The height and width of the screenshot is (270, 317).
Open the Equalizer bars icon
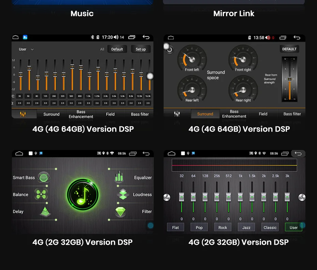119,176
